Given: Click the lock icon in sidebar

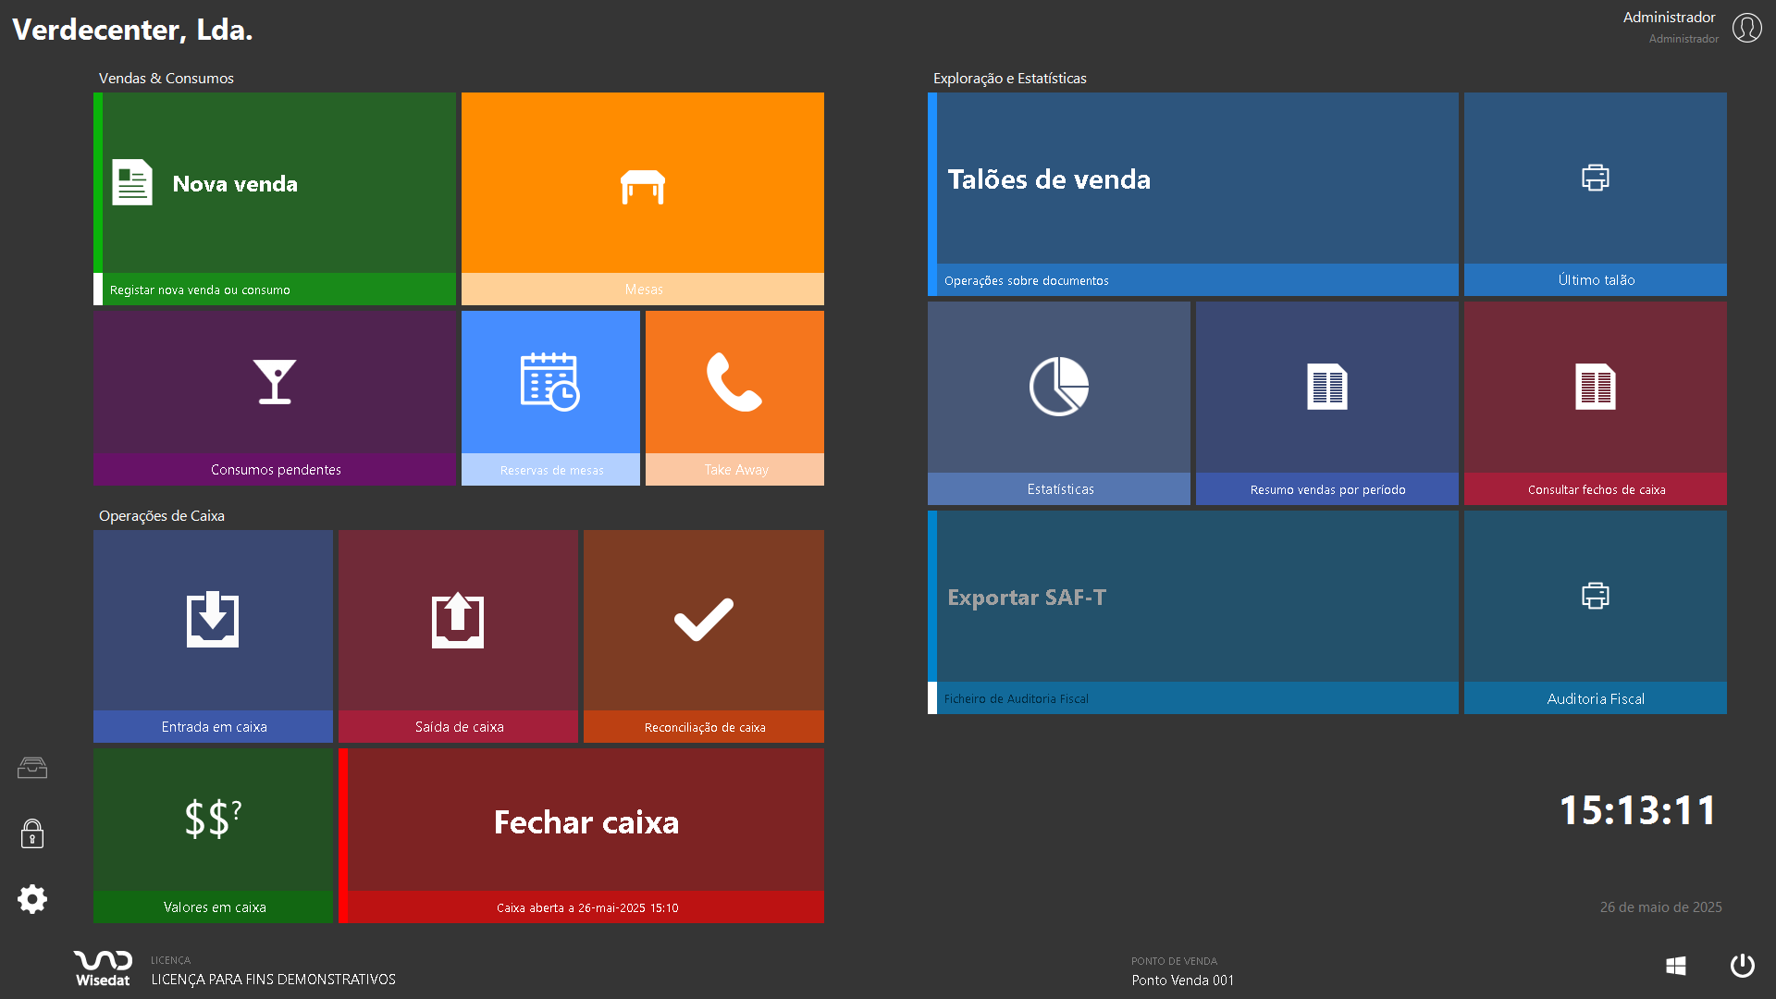Looking at the screenshot, I should pyautogui.click(x=32, y=833).
